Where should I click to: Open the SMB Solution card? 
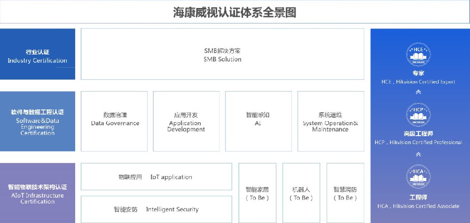coord(222,54)
